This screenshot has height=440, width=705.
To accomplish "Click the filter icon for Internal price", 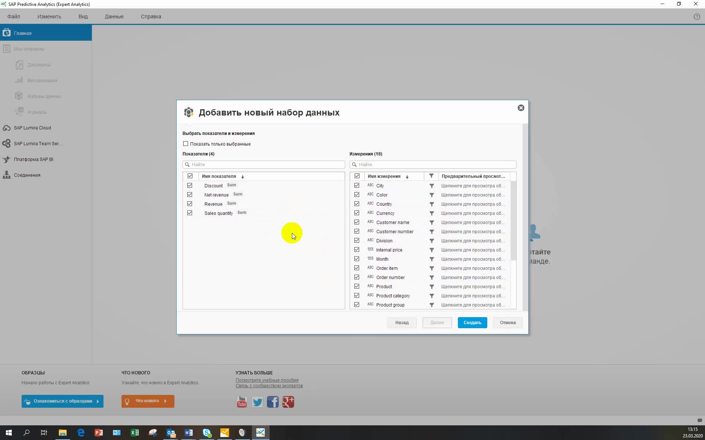I will coord(432,250).
